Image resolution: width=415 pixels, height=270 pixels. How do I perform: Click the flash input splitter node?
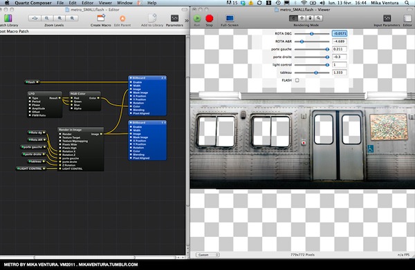[x=32, y=82]
